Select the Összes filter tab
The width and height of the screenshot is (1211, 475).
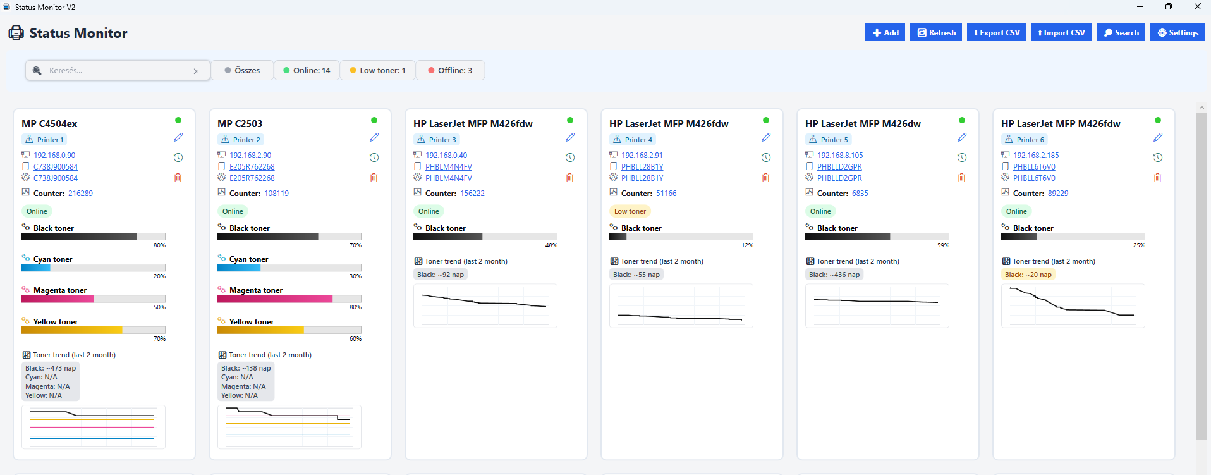[x=242, y=70]
